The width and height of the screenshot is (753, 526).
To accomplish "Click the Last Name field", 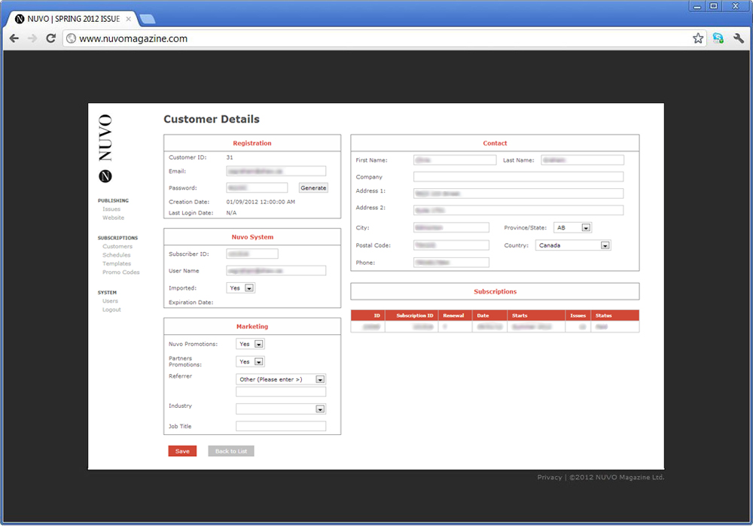I will pyautogui.click(x=583, y=160).
